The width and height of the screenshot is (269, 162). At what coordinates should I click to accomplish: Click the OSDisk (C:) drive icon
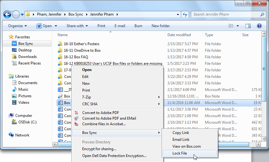click(14, 122)
